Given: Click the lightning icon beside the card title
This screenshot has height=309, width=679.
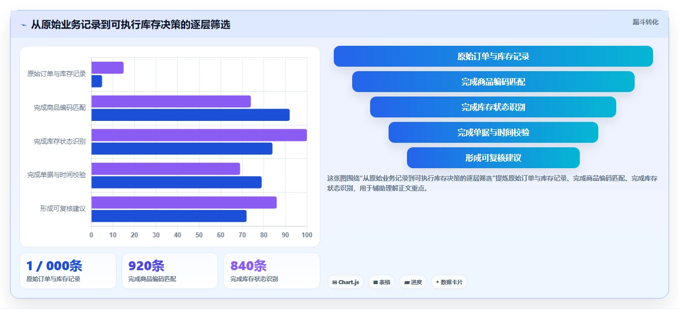Looking at the screenshot, I should click(x=24, y=25).
